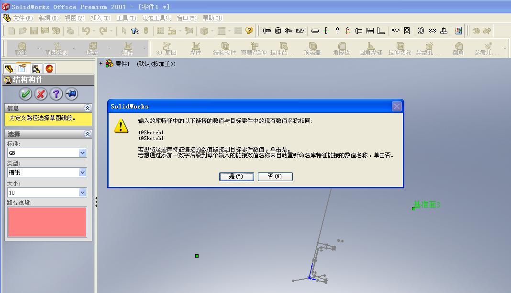
Task: Click inside the pink 路径线段 selection box
Action: [46, 221]
